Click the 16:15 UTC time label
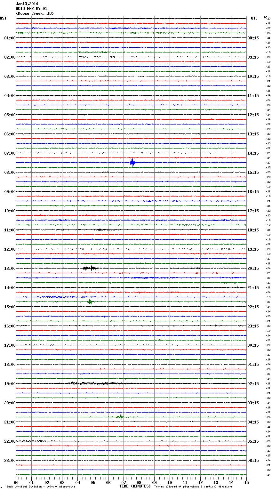 point(253,192)
